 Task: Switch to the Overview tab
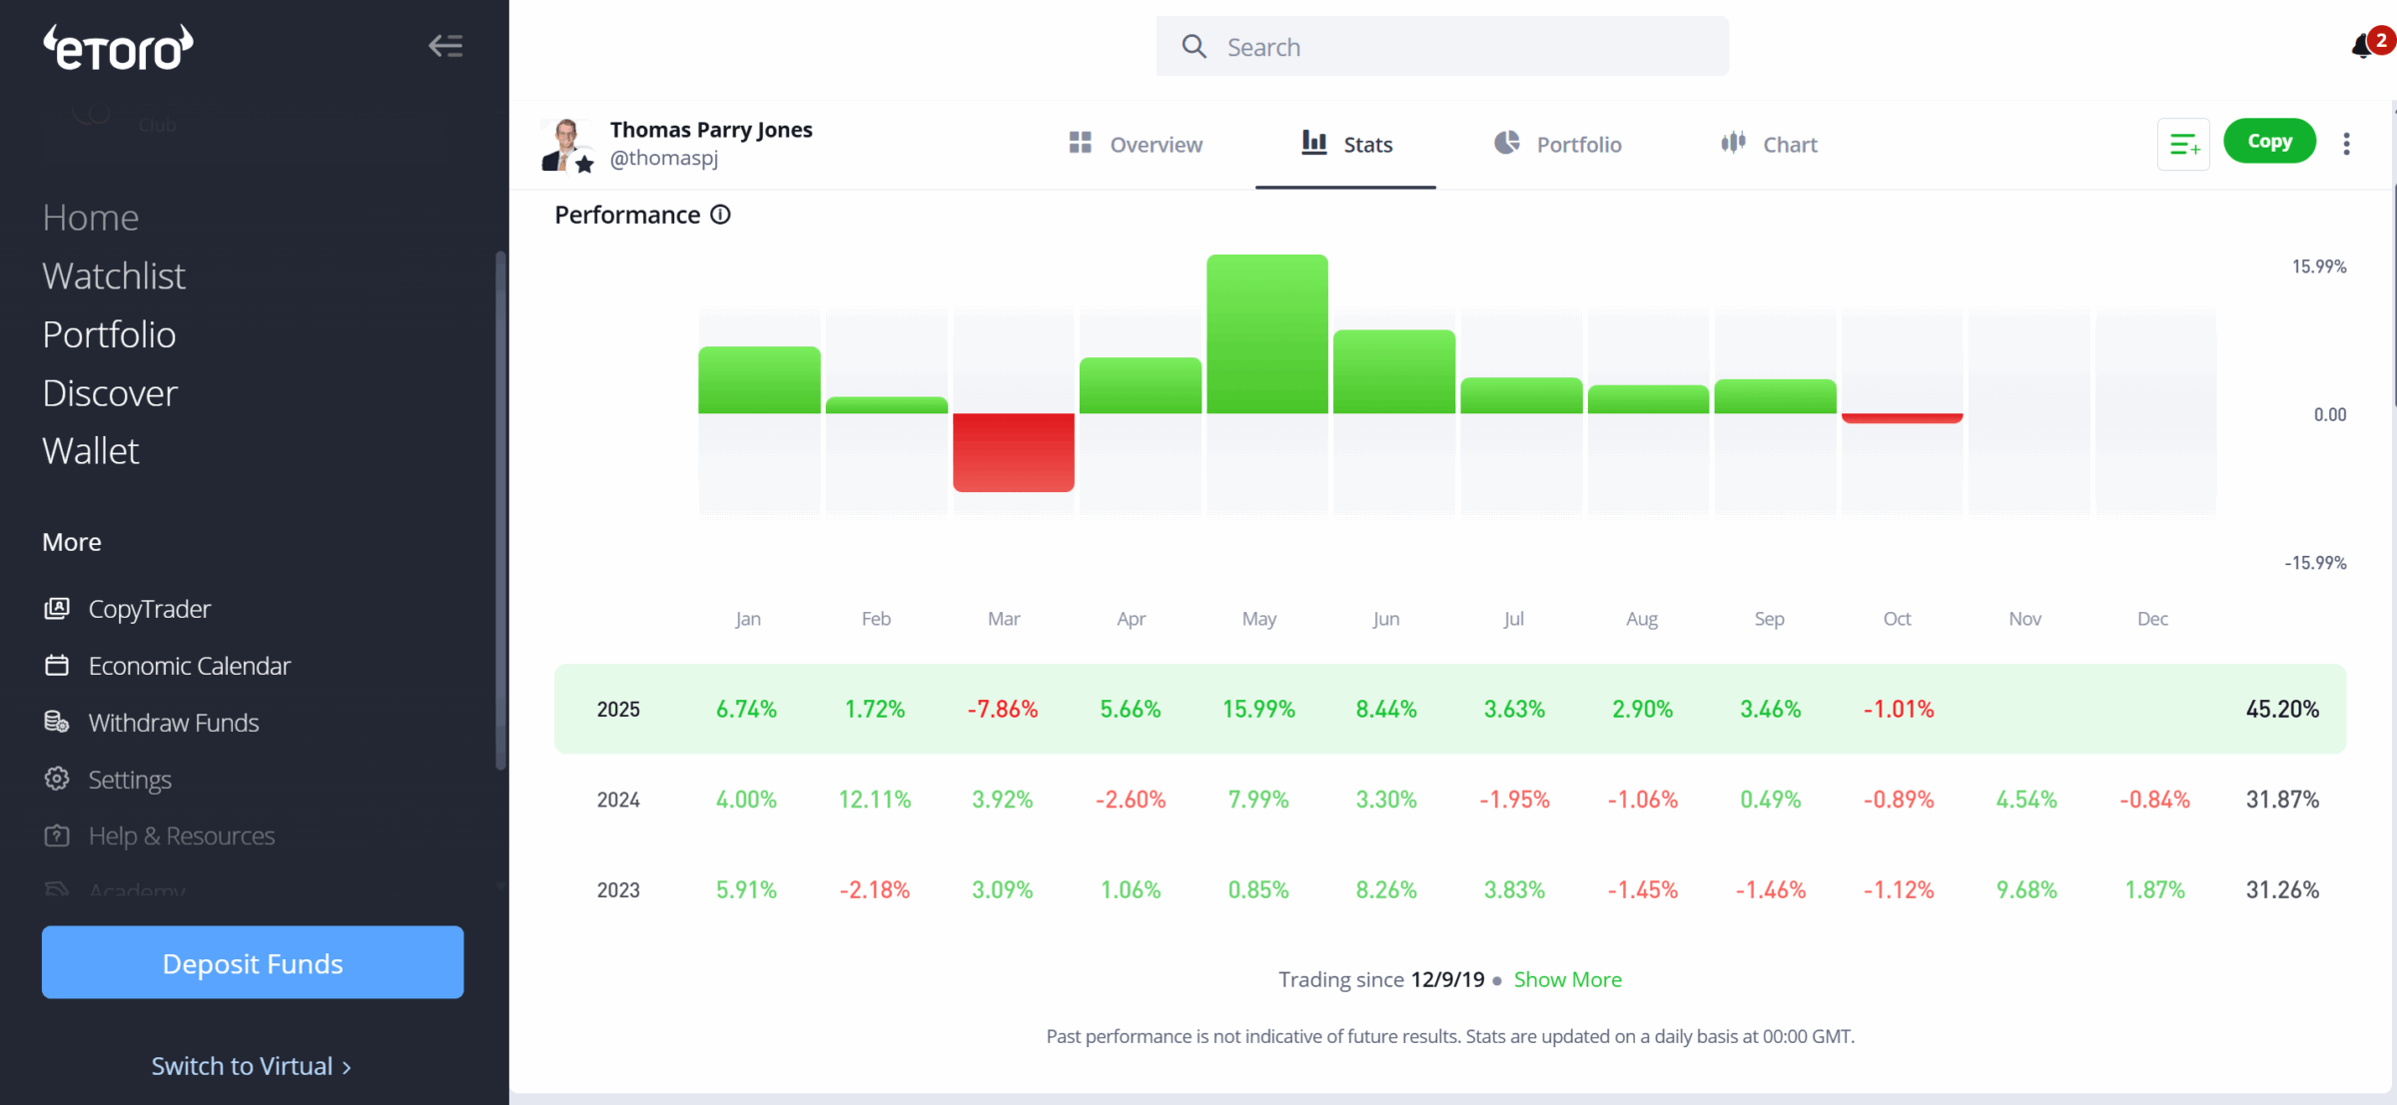pyautogui.click(x=1136, y=145)
